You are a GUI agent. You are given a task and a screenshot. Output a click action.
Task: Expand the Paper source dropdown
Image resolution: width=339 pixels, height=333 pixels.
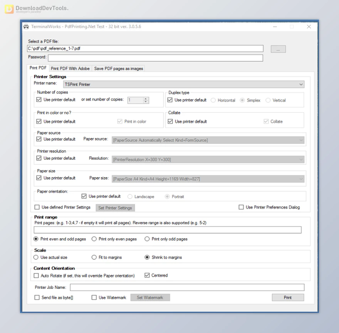[208, 140]
